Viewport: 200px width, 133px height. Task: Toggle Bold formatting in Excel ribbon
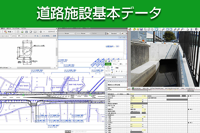point(117,71)
